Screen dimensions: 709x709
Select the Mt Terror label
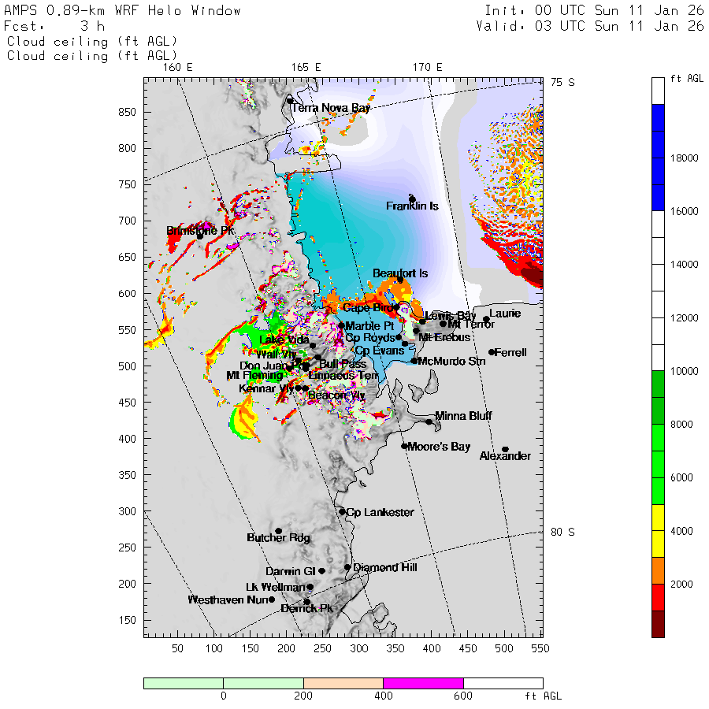click(471, 324)
